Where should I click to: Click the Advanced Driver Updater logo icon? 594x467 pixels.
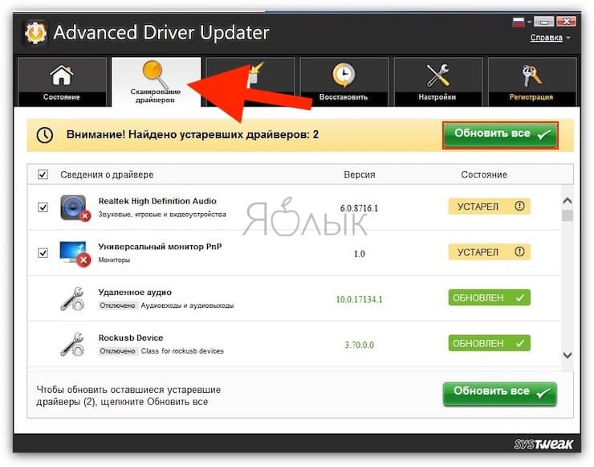pos(35,33)
